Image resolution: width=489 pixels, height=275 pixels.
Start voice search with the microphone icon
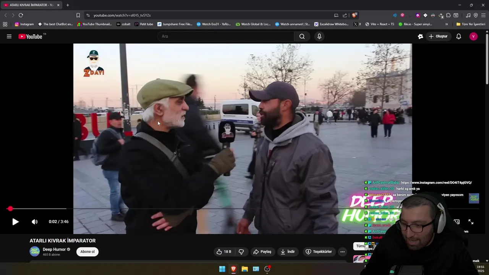[x=319, y=36]
